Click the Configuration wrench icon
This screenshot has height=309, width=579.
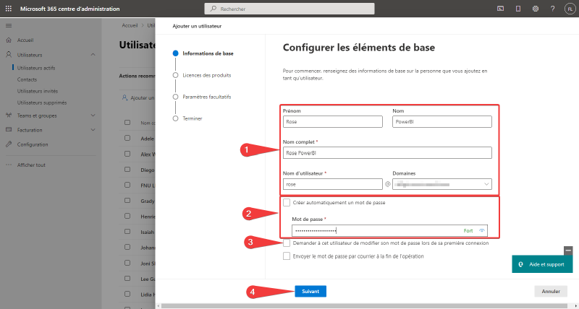(9, 144)
